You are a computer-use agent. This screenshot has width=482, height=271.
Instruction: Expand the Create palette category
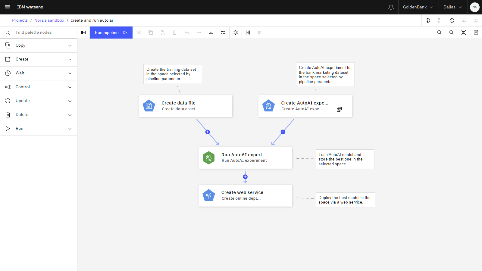[39, 59]
